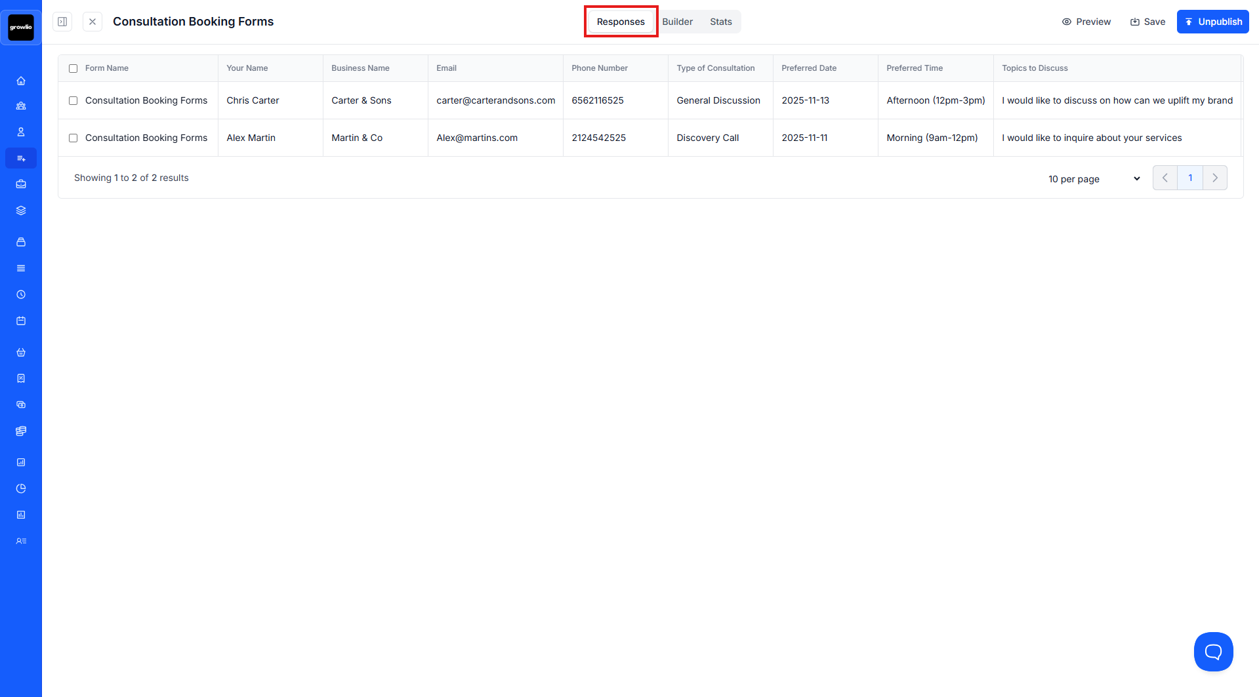1259x697 pixels.
Task: Open the horizontal lines list icon
Action: point(21,268)
